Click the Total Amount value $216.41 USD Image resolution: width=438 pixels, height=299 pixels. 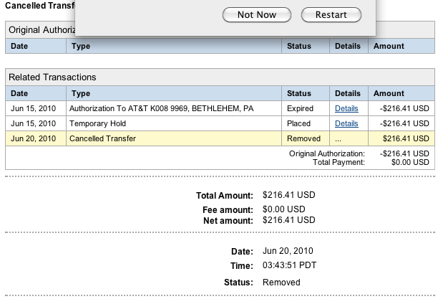[x=288, y=195]
